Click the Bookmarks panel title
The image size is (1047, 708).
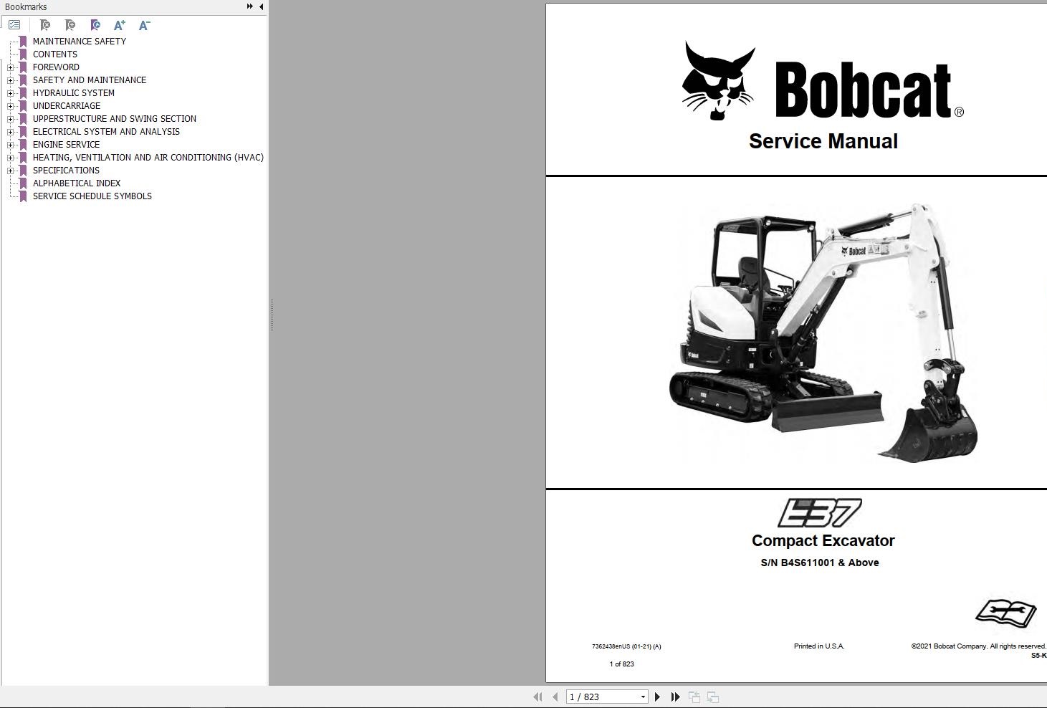[26, 6]
